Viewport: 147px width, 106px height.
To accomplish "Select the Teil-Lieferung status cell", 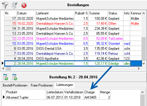I will [115, 39].
